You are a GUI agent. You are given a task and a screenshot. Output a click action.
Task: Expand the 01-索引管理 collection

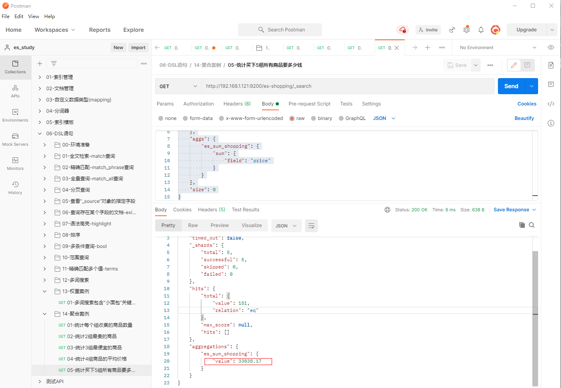(x=40, y=77)
